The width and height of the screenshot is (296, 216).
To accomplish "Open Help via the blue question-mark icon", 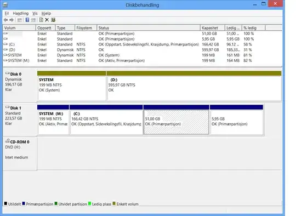I will (27, 20).
